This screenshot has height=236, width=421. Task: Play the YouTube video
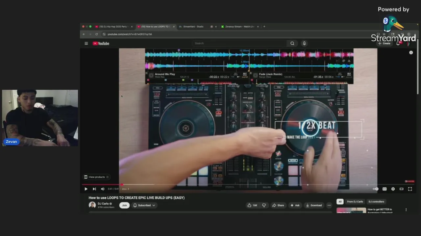(86, 189)
